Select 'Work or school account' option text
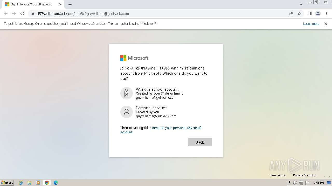Screen dimensions: 332x186 coord(157,89)
